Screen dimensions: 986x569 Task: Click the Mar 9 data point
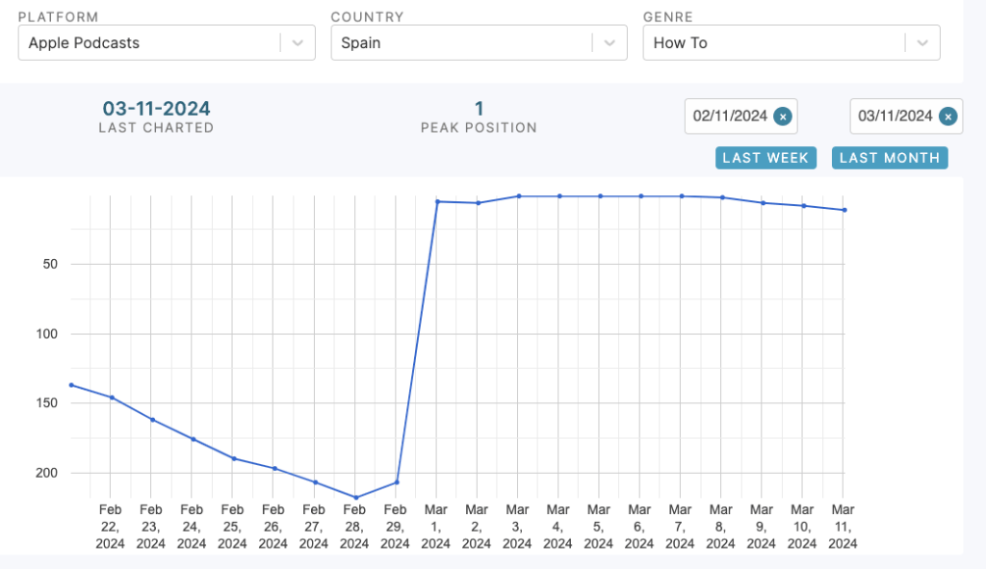pyautogui.click(x=763, y=203)
